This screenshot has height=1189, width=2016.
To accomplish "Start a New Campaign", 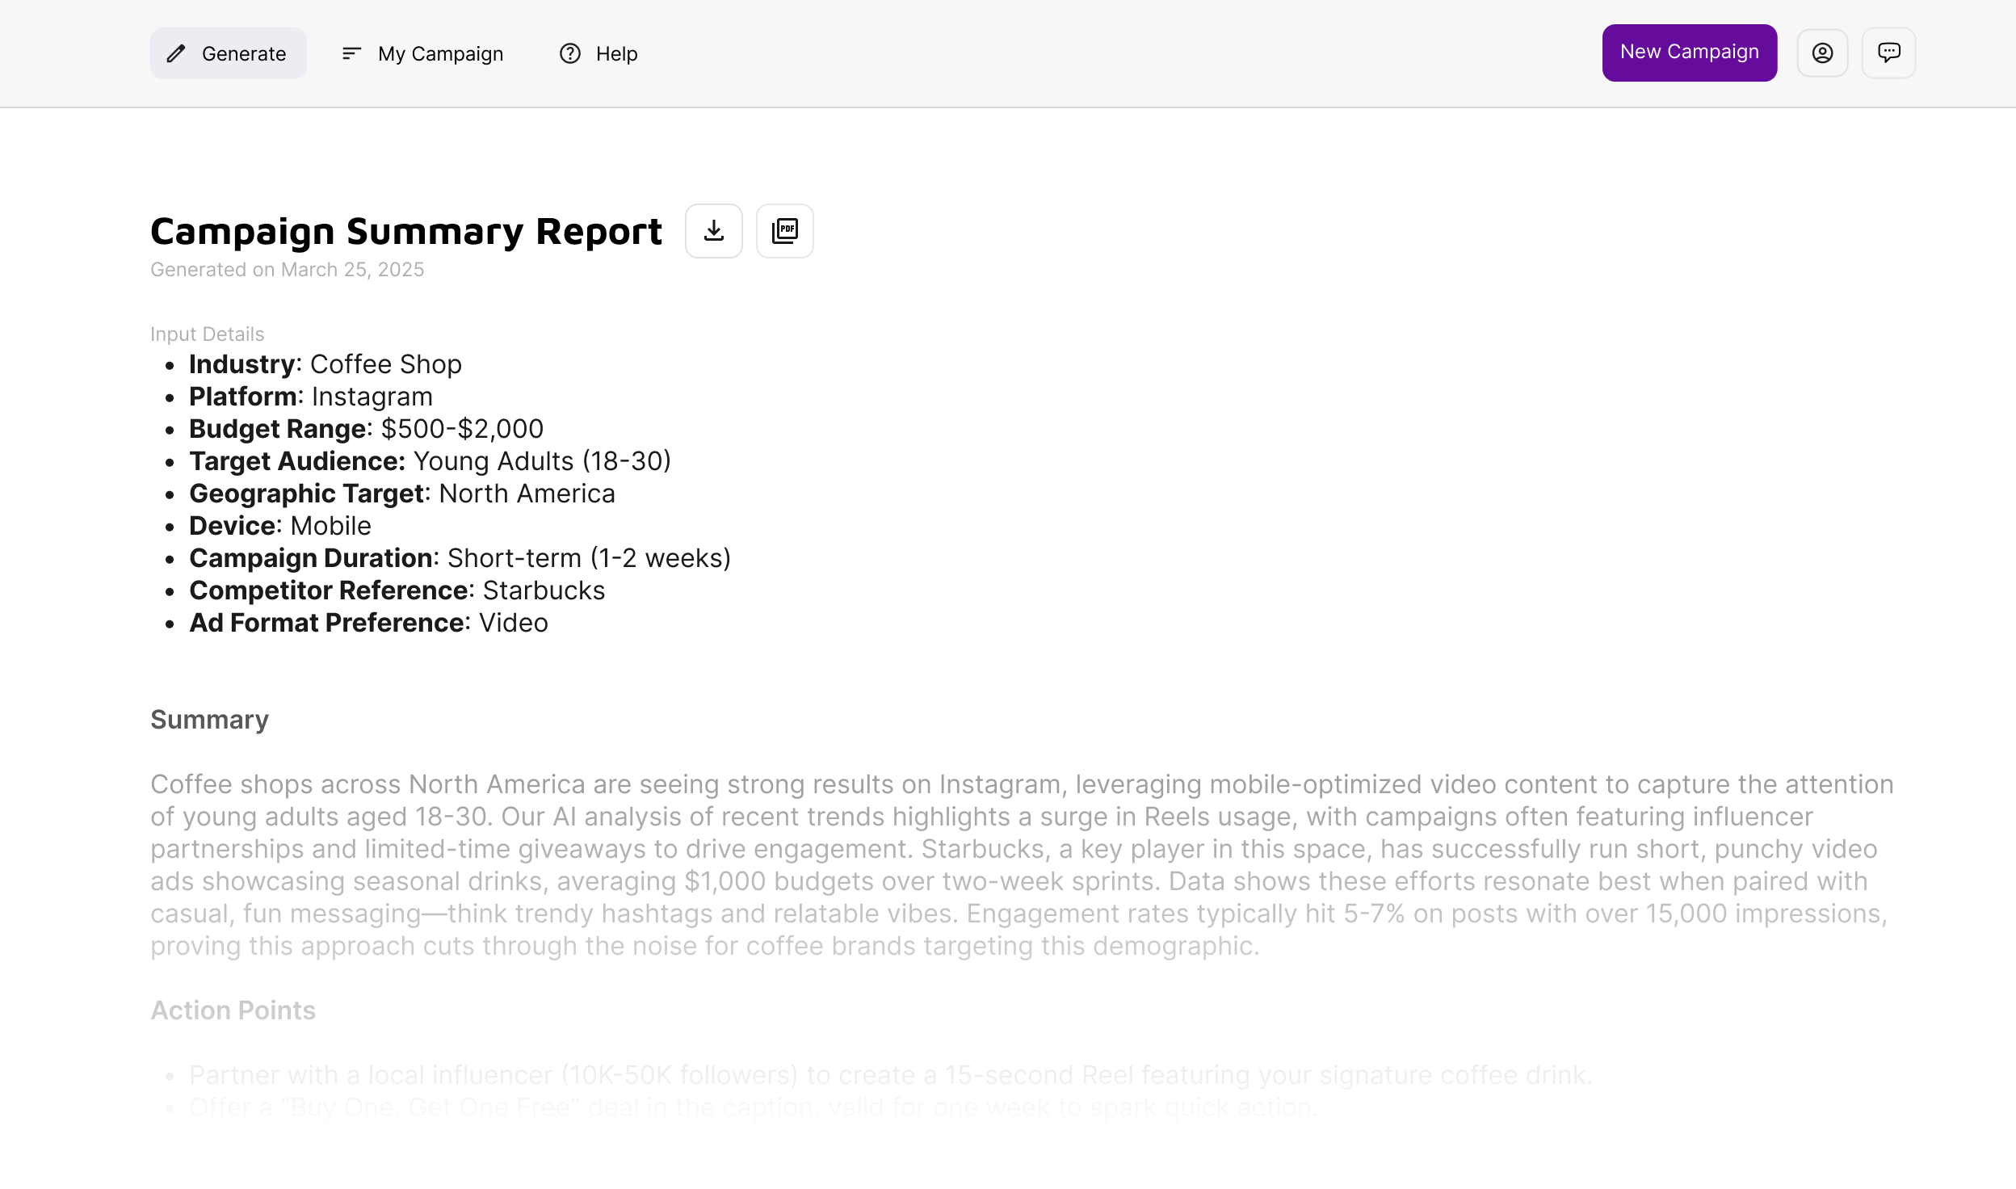I will pos(1689,53).
